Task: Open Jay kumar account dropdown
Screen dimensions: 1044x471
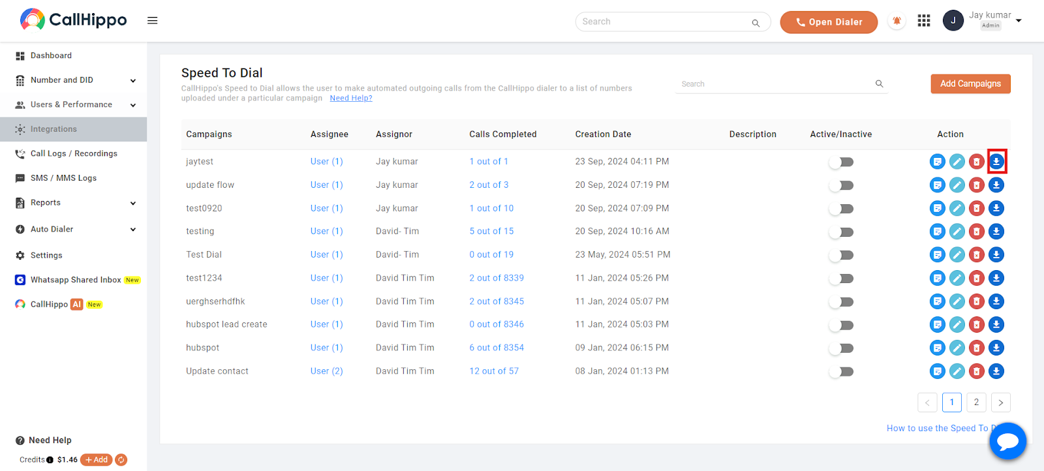Action: [1019, 21]
